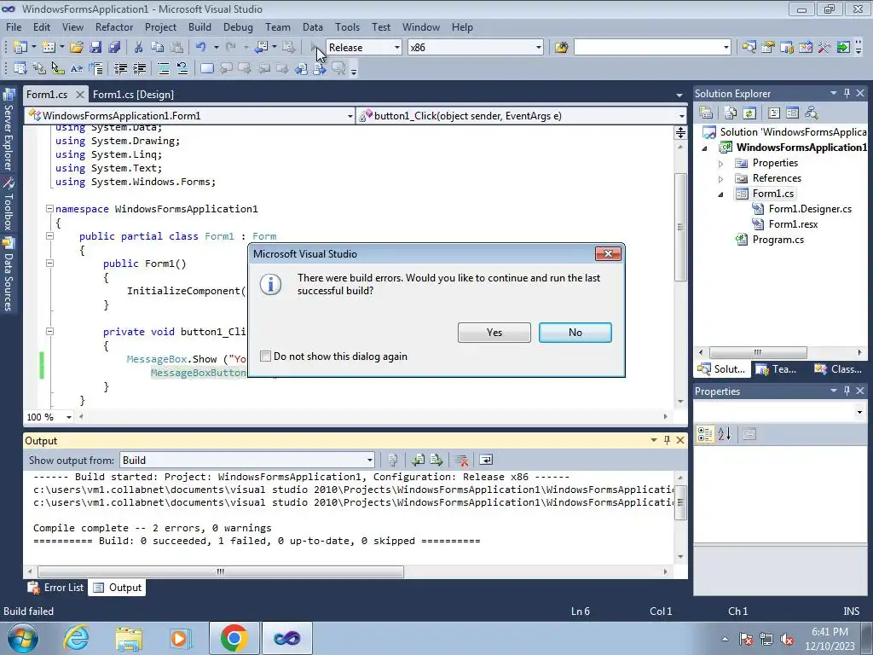Image resolution: width=873 pixels, height=655 pixels.
Task: Toggle auto-hide pin on Properties panel
Action: (x=847, y=391)
